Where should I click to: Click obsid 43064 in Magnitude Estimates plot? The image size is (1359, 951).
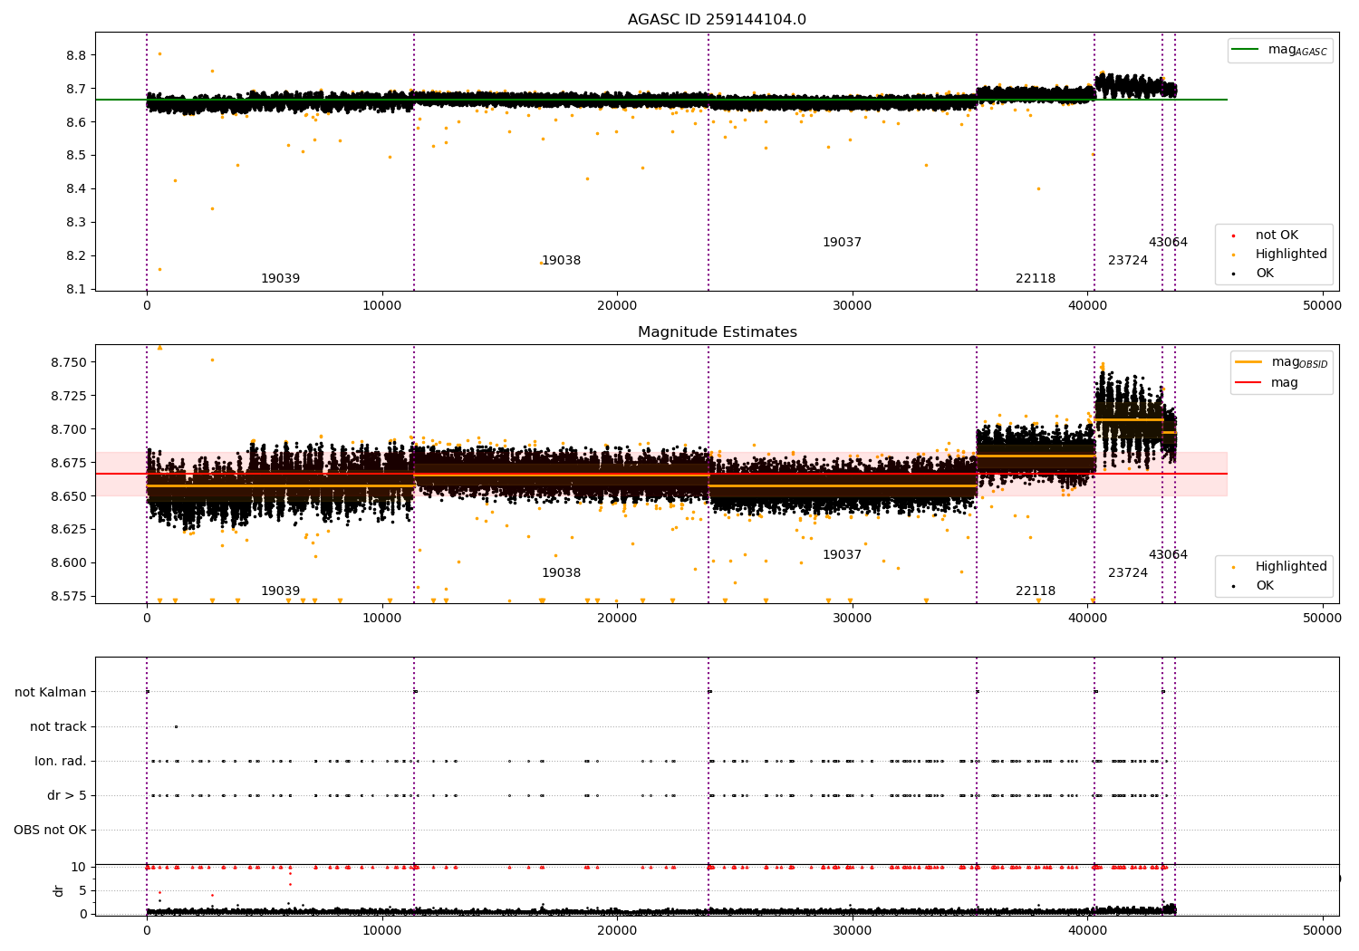[1168, 555]
